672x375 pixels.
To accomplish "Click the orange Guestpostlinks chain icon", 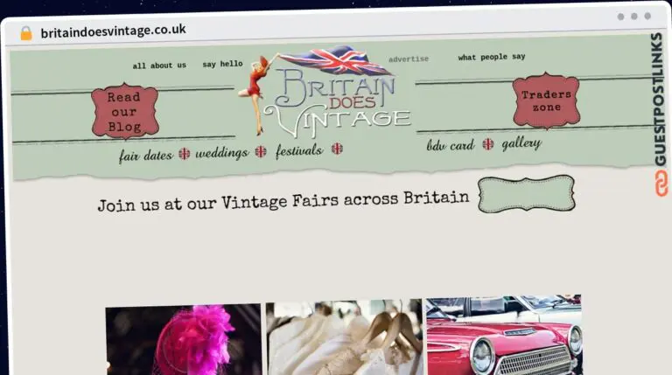I will click(x=661, y=184).
